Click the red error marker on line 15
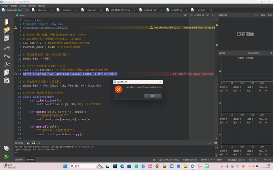Viewport: 273px width, 170px height. click(15, 74)
